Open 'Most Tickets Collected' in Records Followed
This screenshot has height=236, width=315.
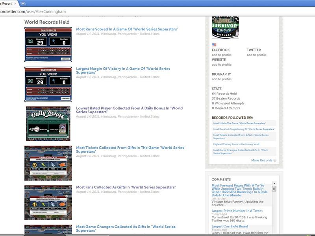[241, 136]
